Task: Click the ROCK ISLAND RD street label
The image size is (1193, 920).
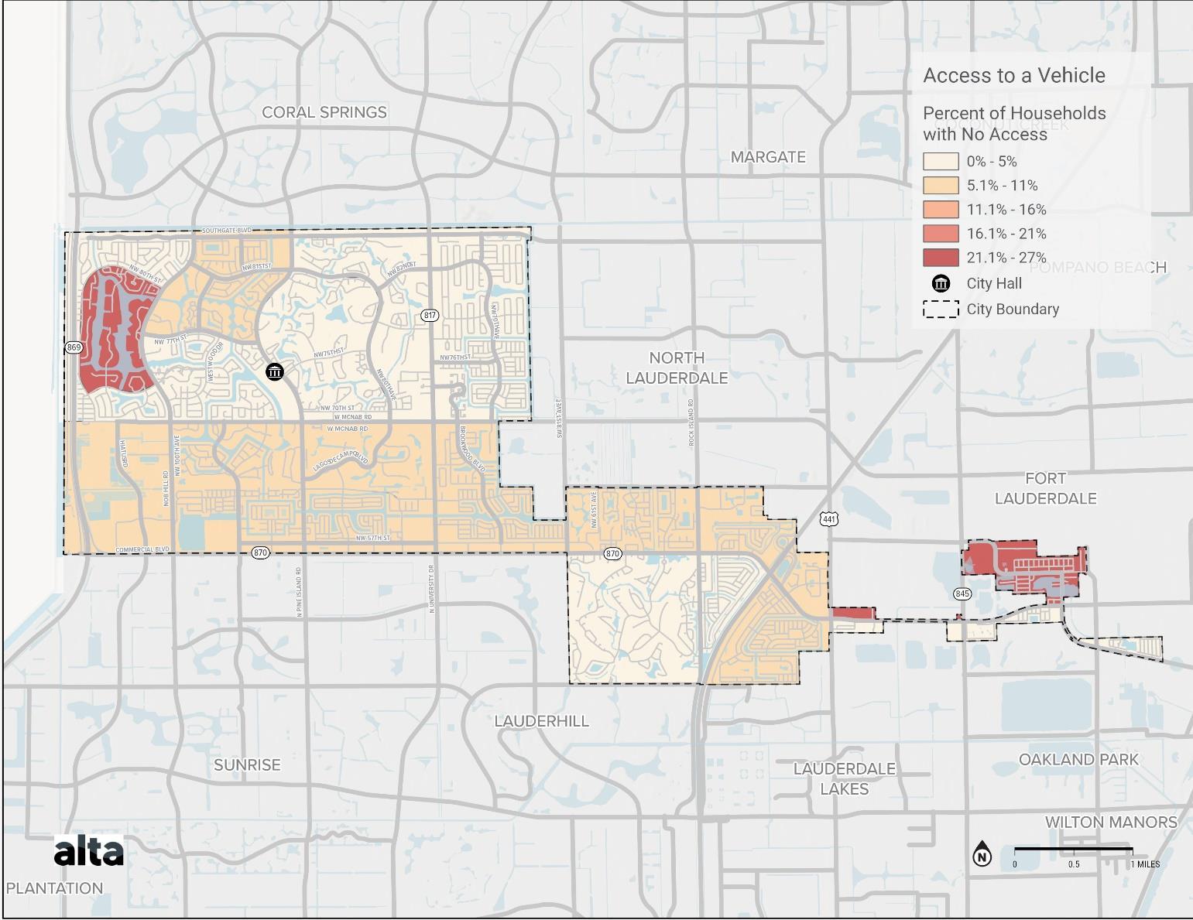Action: coord(691,422)
